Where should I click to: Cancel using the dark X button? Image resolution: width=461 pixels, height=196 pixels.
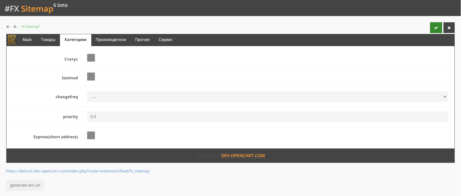click(x=449, y=28)
